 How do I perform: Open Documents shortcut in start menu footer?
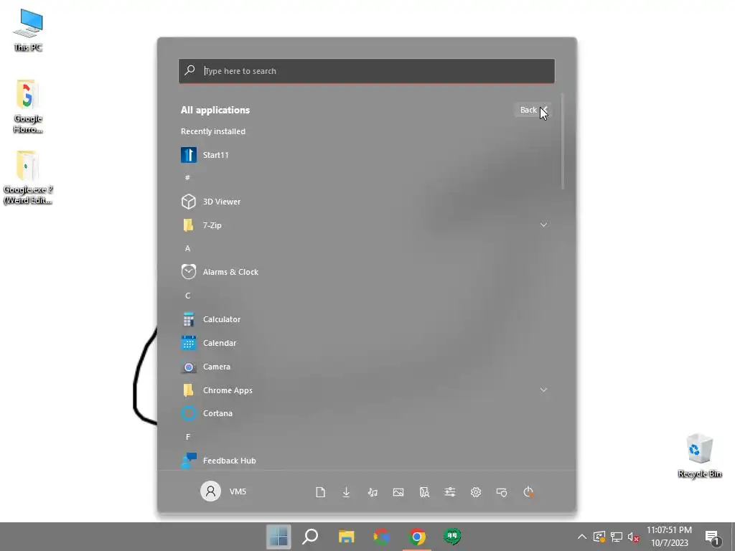point(320,492)
